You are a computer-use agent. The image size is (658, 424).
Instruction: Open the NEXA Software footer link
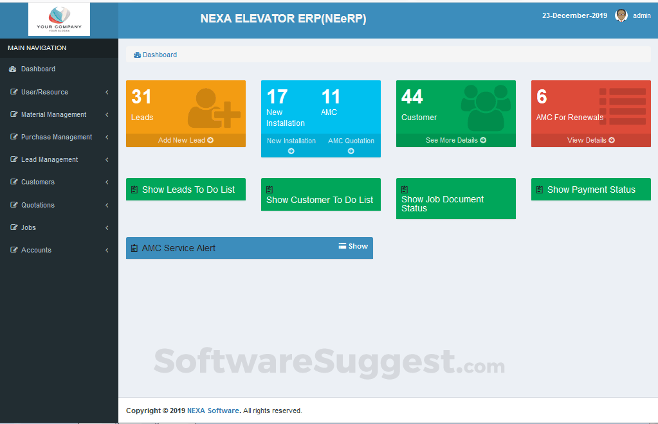point(213,411)
